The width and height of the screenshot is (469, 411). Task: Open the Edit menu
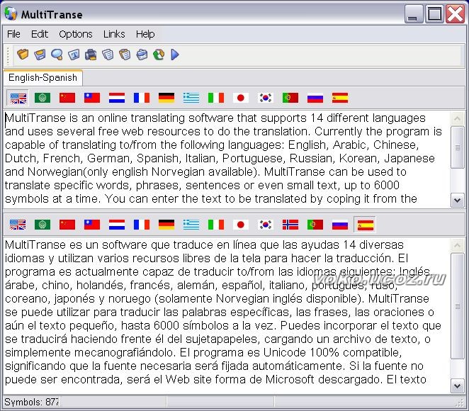coord(40,34)
